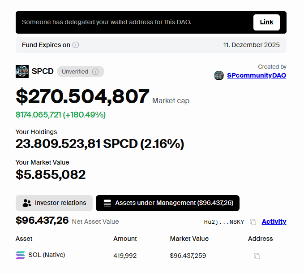Click the SOL (Native) logo icon
The height and width of the screenshot is (274, 304).
tap(20, 255)
